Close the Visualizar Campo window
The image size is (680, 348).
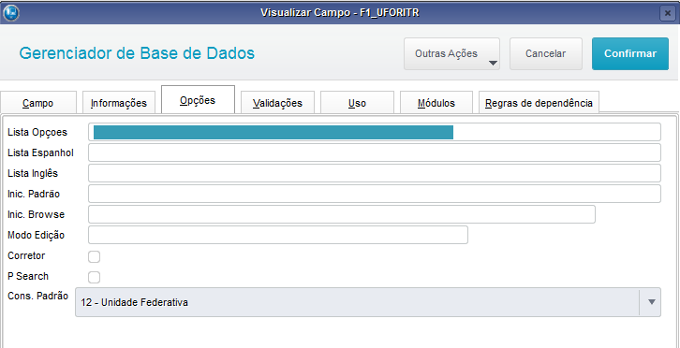(x=668, y=13)
